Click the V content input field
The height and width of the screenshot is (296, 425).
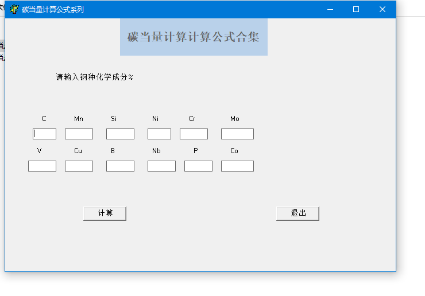pyautogui.click(x=42, y=166)
